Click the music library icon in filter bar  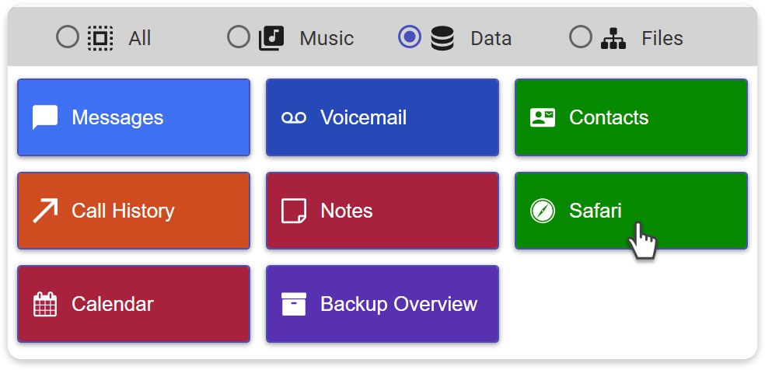[271, 37]
